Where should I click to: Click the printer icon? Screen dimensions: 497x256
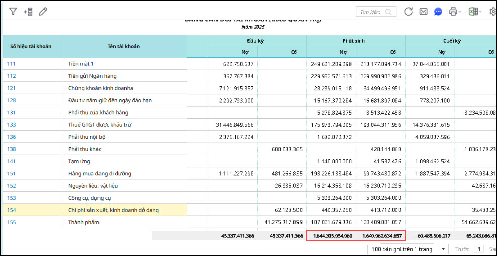[453, 11]
